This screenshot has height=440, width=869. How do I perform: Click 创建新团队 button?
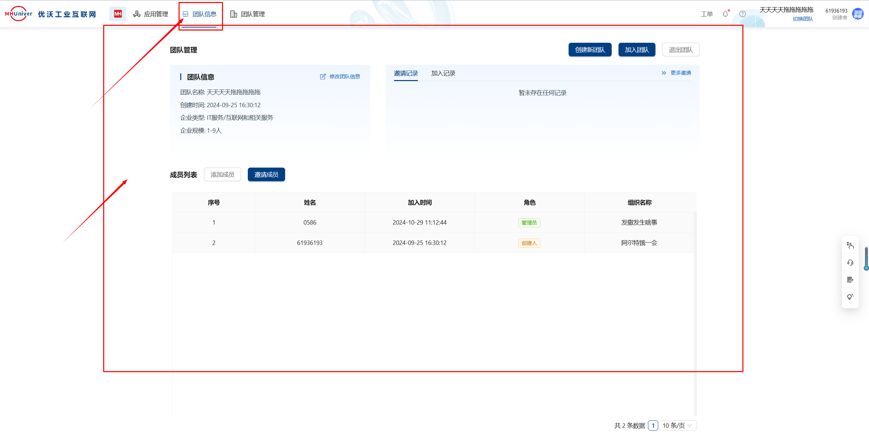[590, 50]
